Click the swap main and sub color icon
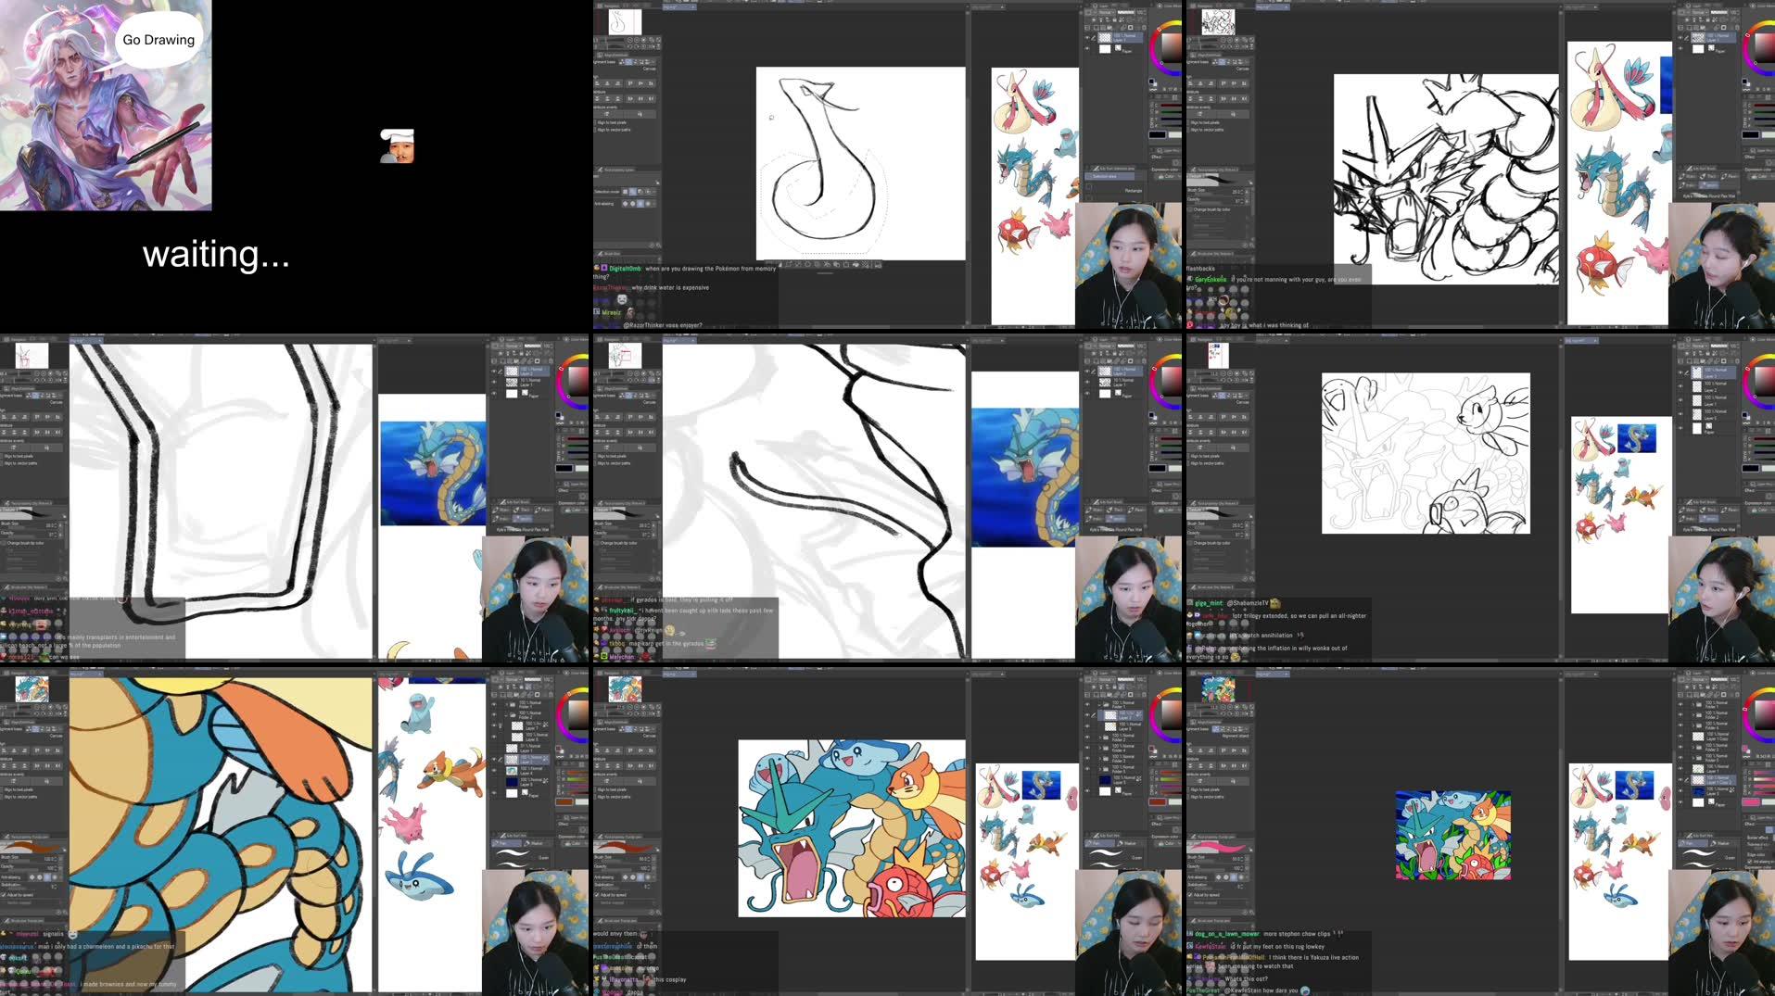The width and height of the screenshot is (1775, 996). [1155, 79]
